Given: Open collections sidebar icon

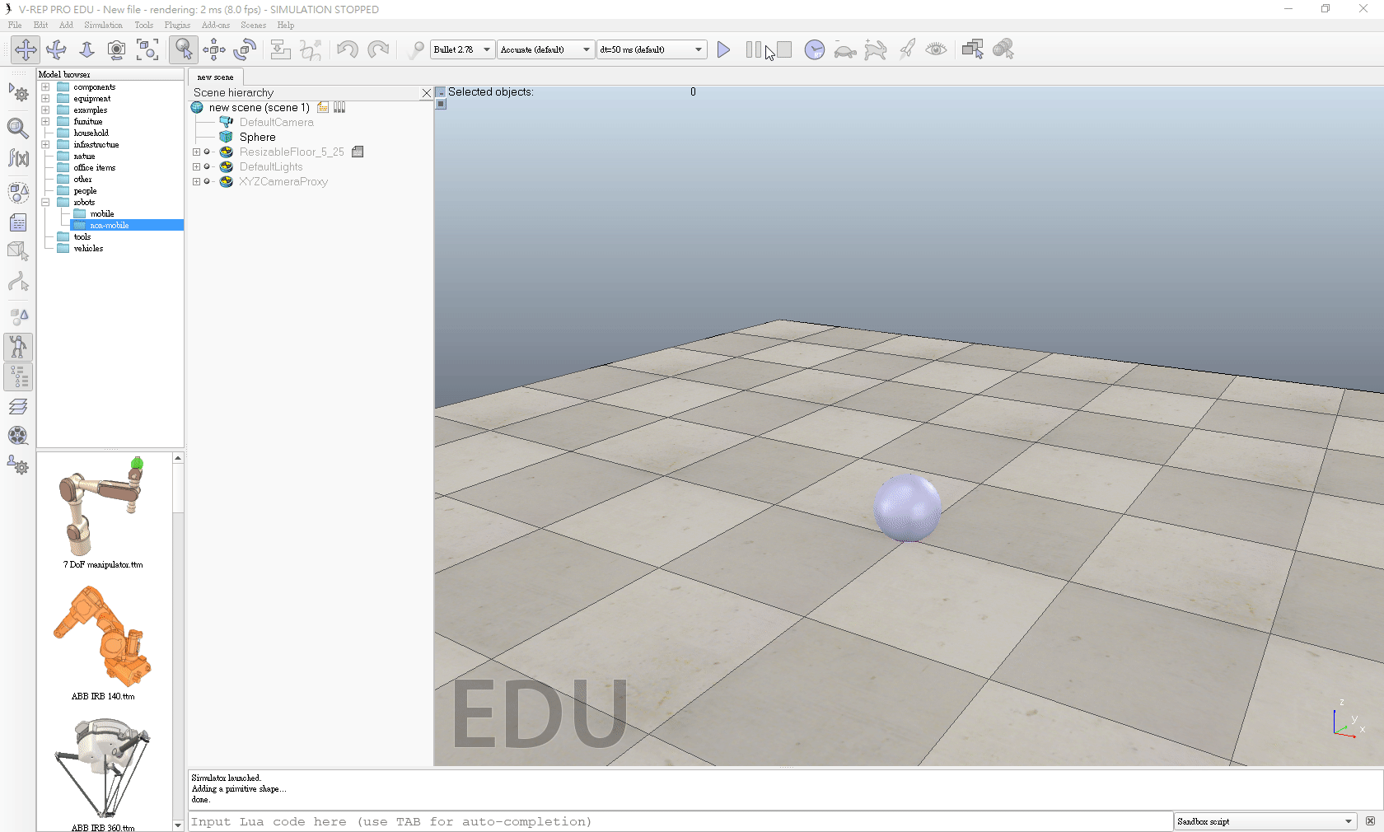Looking at the screenshot, I should tap(18, 192).
